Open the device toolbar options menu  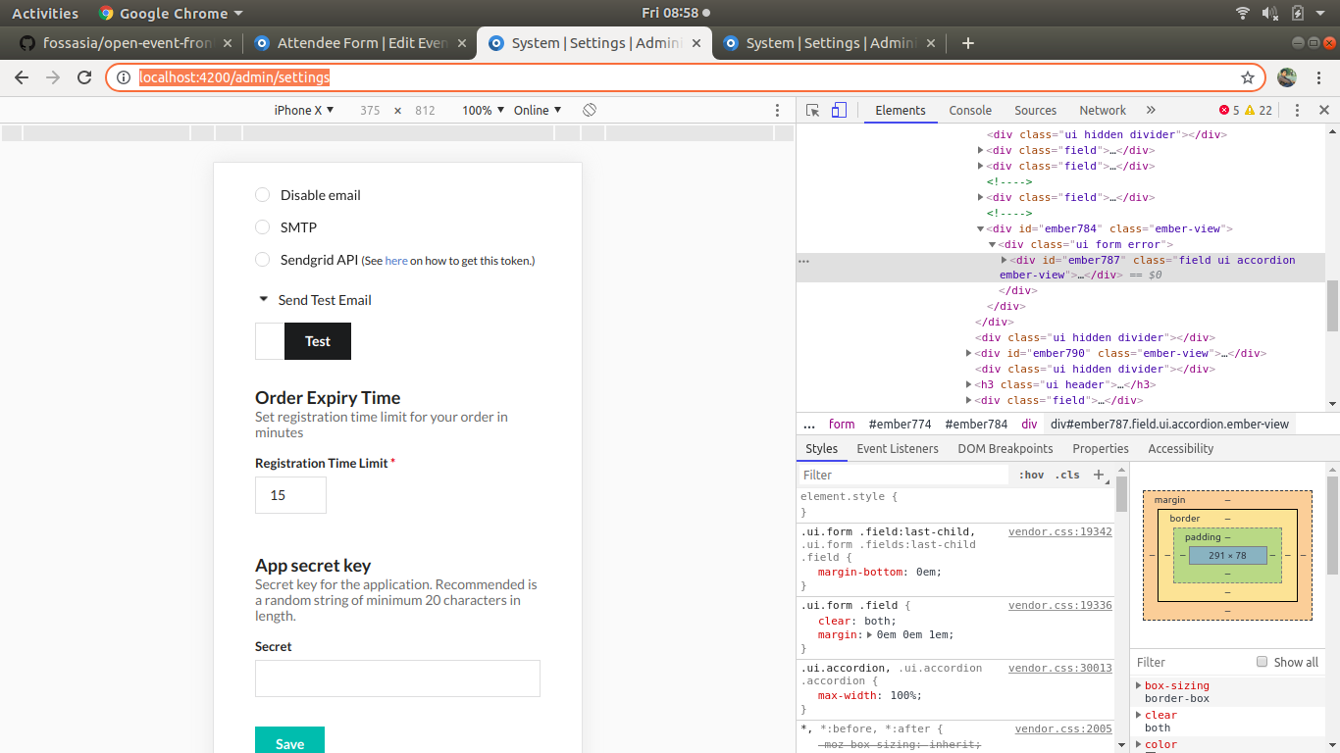(x=778, y=110)
